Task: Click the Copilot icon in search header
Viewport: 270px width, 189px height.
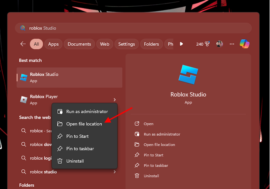Action: pyautogui.click(x=244, y=44)
